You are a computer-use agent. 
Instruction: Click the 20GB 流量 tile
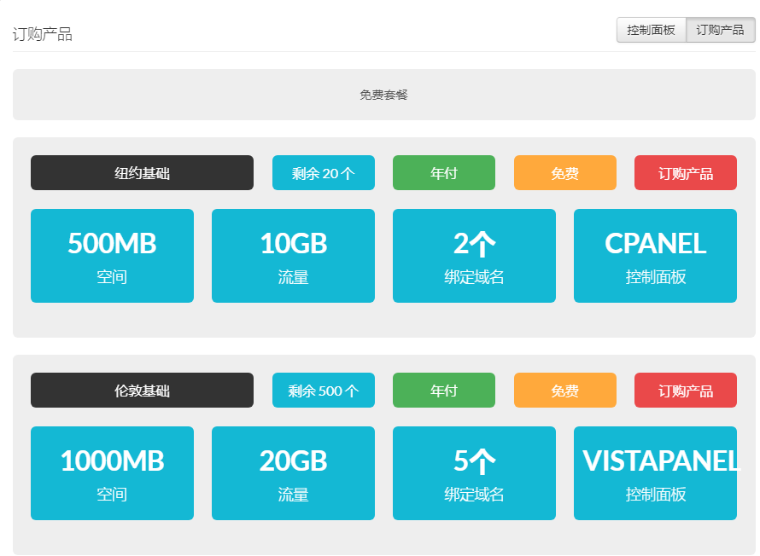coord(293,473)
